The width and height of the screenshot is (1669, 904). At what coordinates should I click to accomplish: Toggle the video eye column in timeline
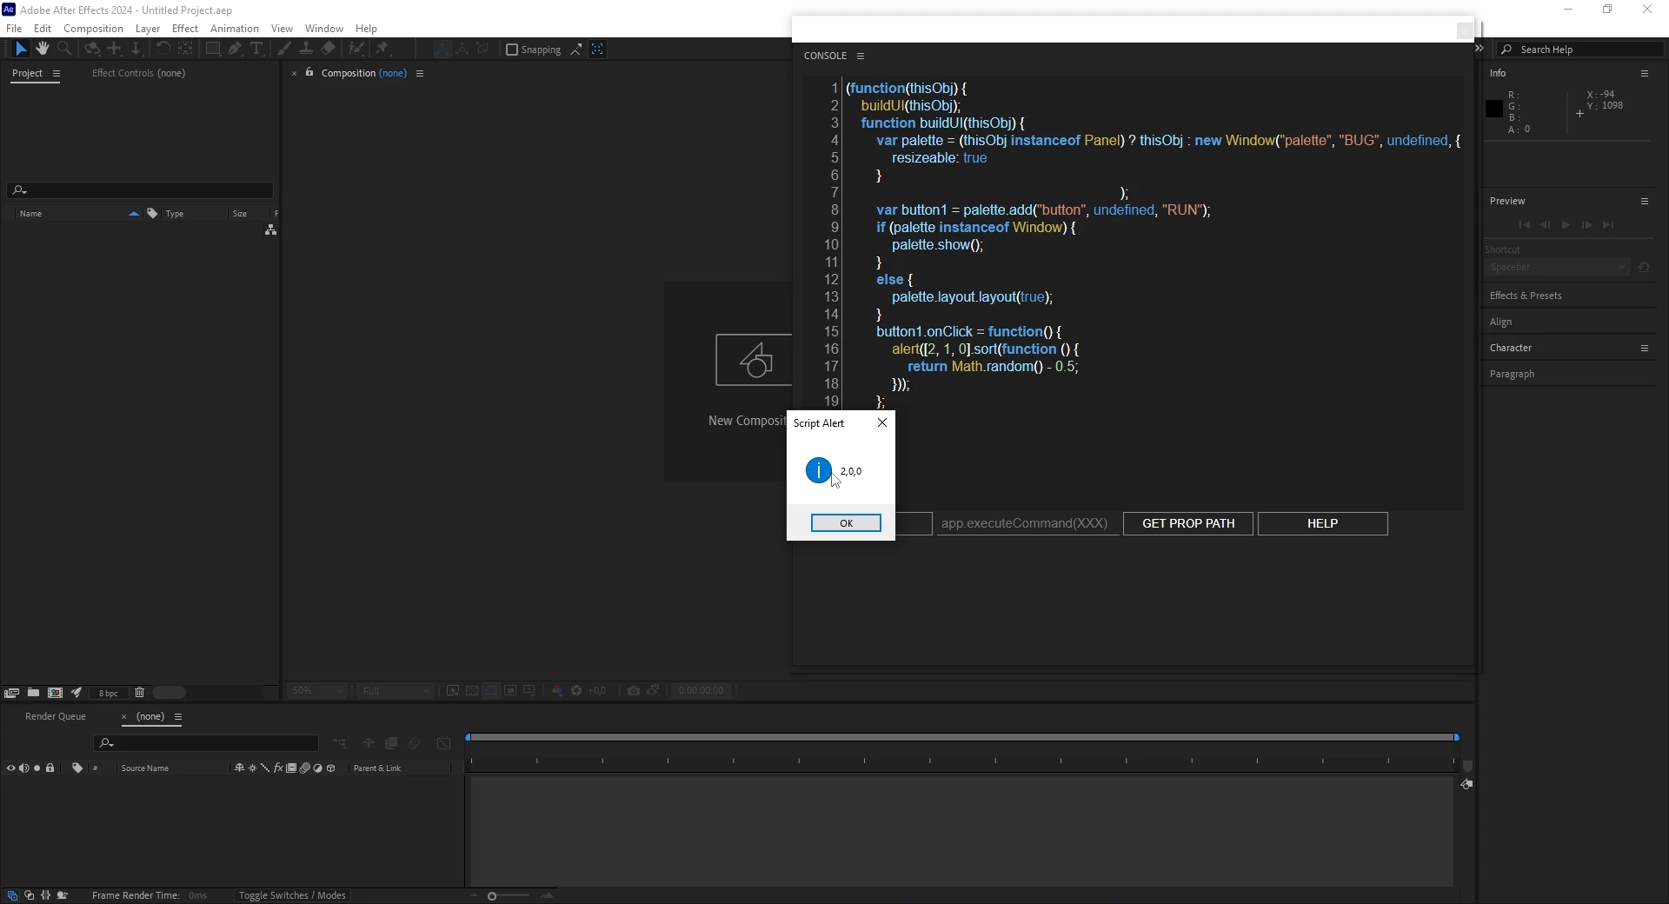10,768
